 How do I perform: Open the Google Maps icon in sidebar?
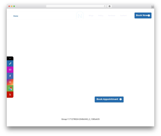click(10, 88)
